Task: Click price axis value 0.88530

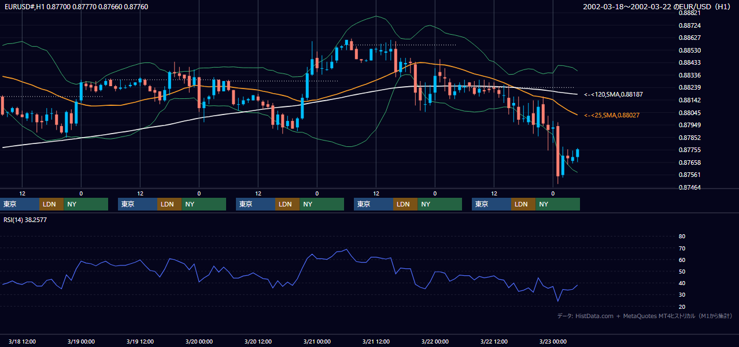Action: (690, 50)
